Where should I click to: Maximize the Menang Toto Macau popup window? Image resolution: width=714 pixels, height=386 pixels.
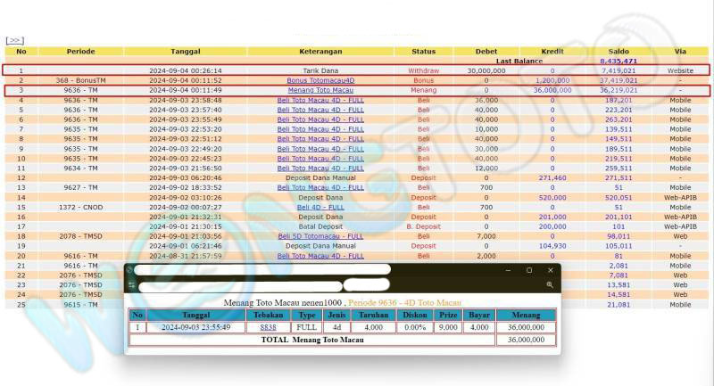[529, 270]
